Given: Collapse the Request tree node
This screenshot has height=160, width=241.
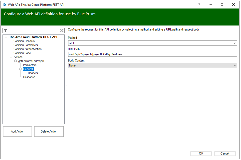Looking at the screenshot, I should point(20,69).
